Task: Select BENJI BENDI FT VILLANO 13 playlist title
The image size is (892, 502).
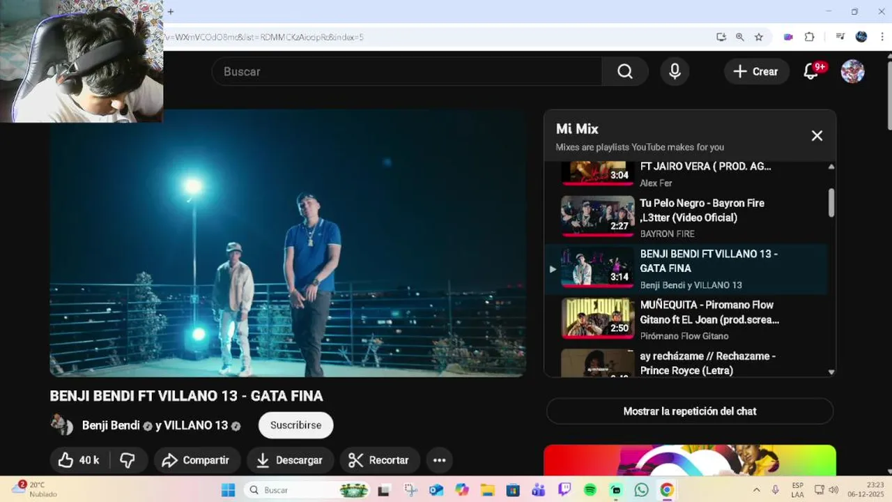Action: (x=709, y=261)
